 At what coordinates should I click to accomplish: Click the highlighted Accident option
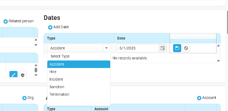[57, 64]
